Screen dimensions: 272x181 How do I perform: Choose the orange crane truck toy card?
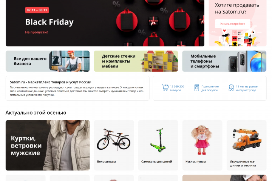click(x=246, y=145)
